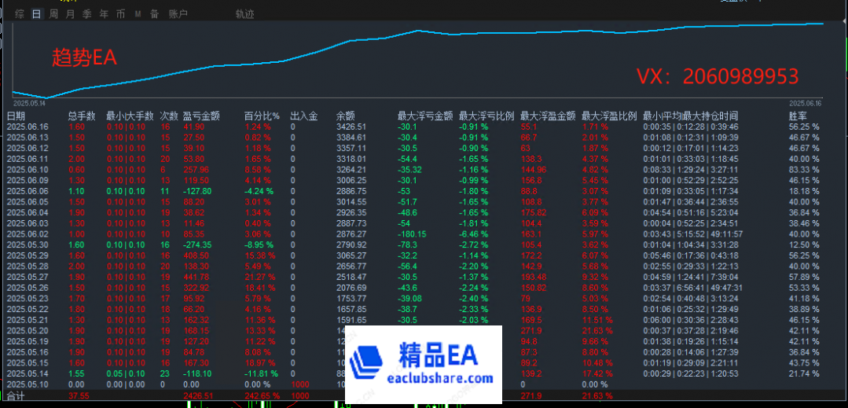Select the 日 daily tab
The width and height of the screenshot is (848, 408).
(36, 14)
